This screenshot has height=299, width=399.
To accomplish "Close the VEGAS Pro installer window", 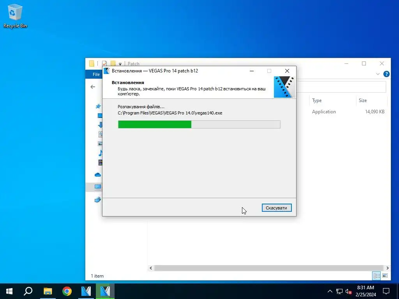I will click(x=287, y=71).
